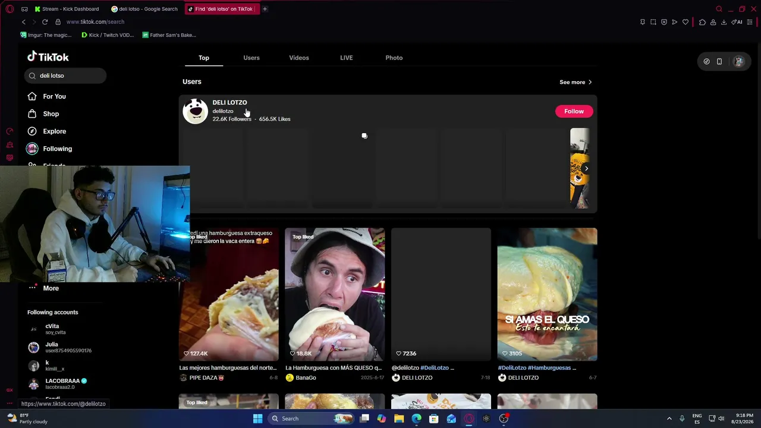
Task: Switch to Kick Dashboard browser tab
Action: 67,9
